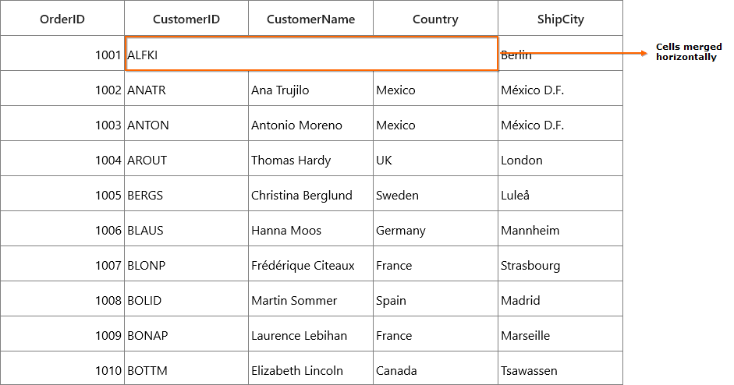Click the Cells merged horizontally annotation
The image size is (734, 385).
click(x=689, y=52)
